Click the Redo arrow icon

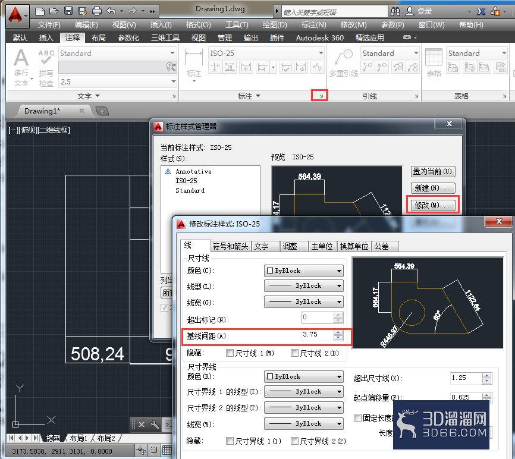132,11
